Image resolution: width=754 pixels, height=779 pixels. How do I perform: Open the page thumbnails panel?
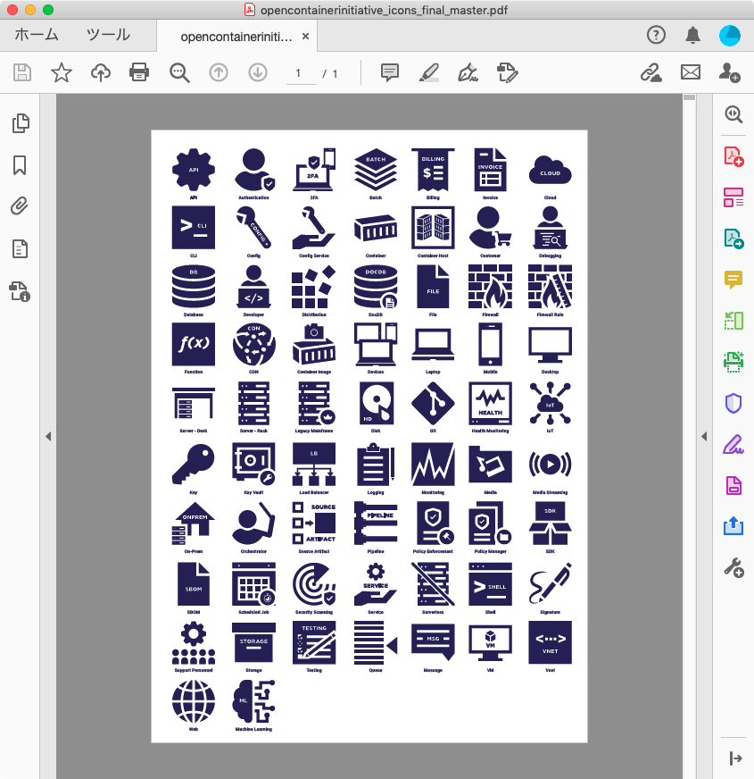20,123
